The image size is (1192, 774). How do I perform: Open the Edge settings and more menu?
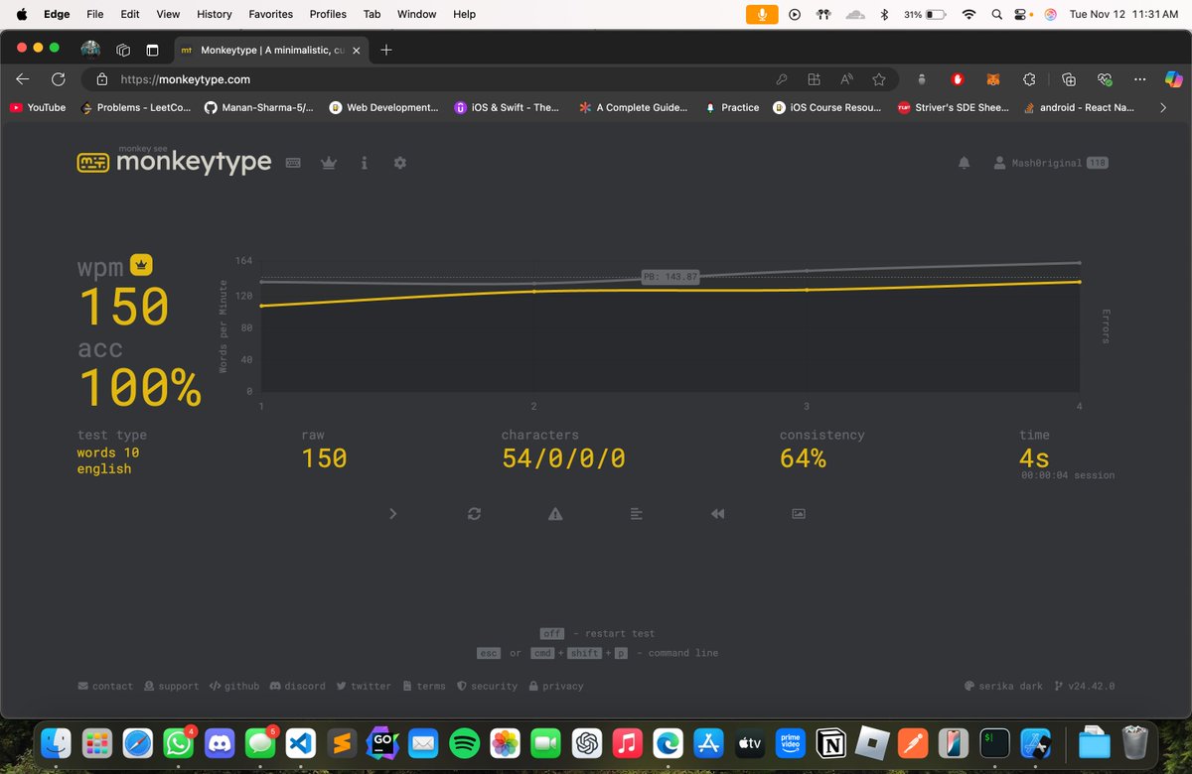pyautogui.click(x=1140, y=79)
